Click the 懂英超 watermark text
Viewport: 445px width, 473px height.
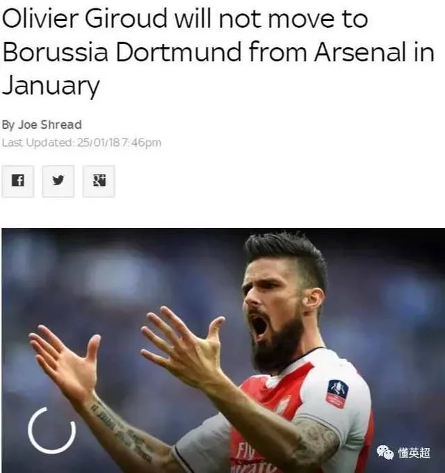coord(414,453)
